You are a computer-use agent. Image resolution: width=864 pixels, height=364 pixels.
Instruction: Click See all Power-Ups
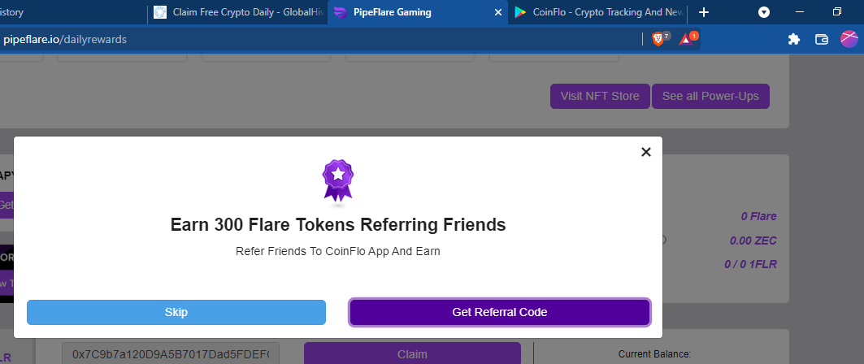coord(710,96)
